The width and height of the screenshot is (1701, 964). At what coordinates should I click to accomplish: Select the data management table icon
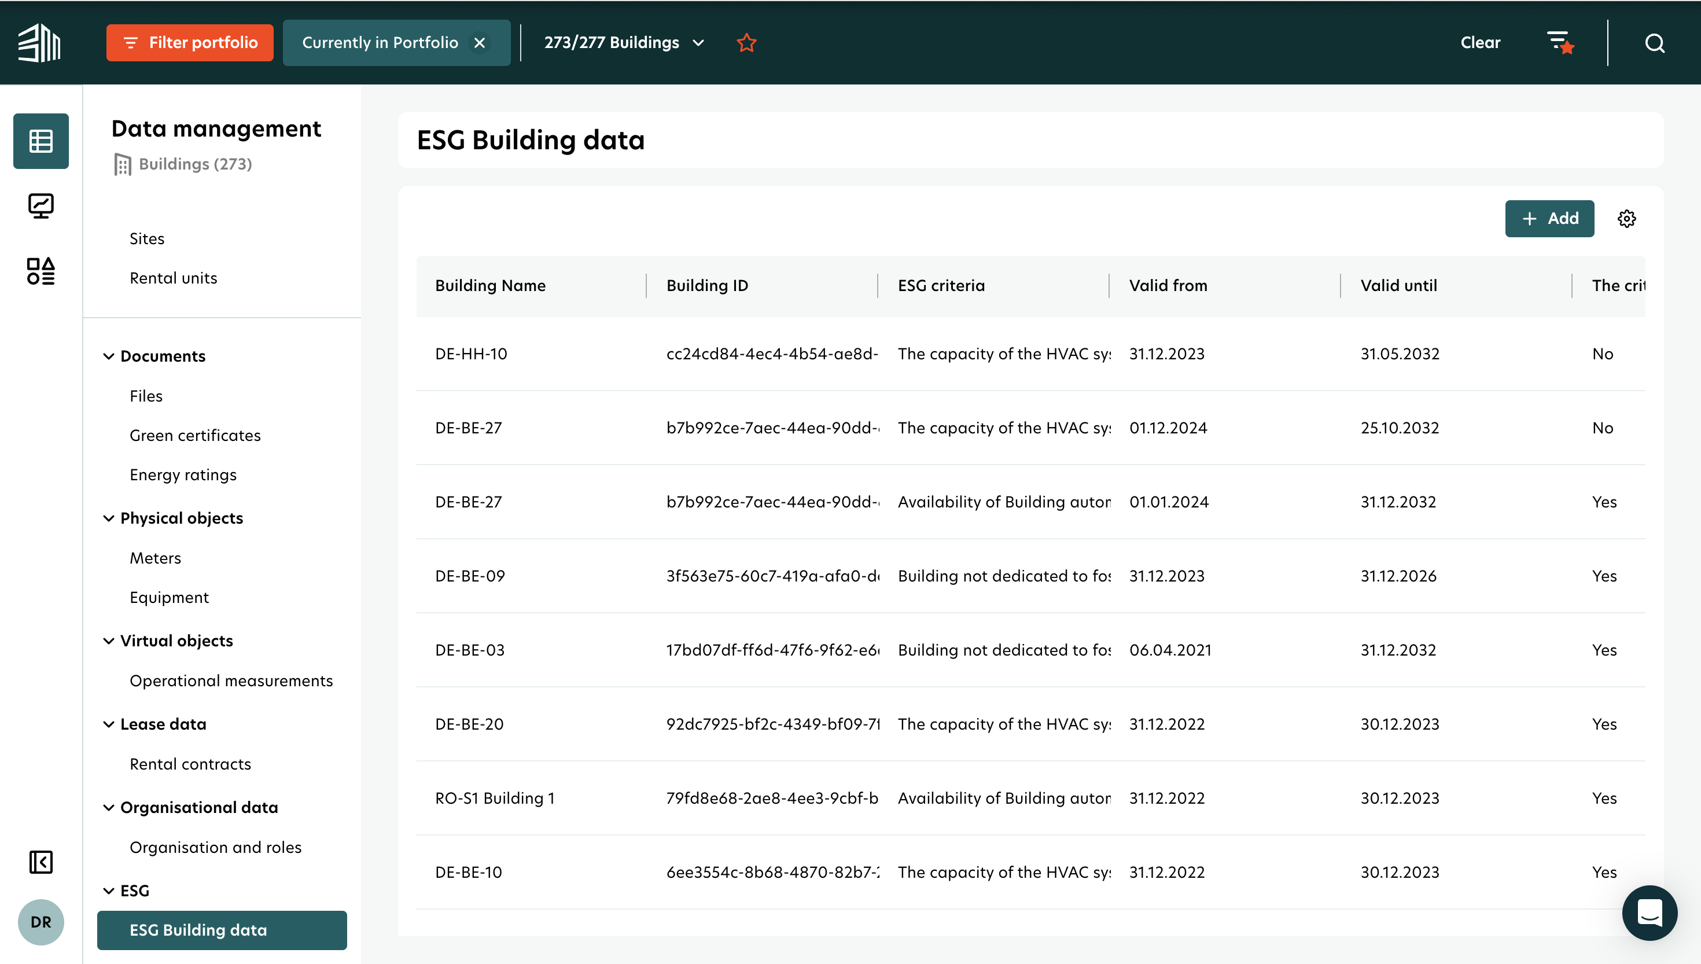point(41,141)
